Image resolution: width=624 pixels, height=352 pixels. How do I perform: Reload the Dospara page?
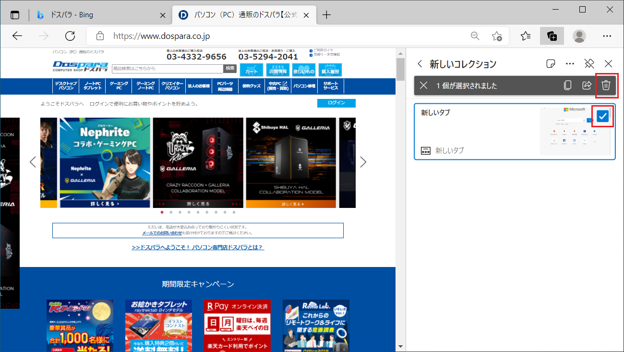[70, 36]
